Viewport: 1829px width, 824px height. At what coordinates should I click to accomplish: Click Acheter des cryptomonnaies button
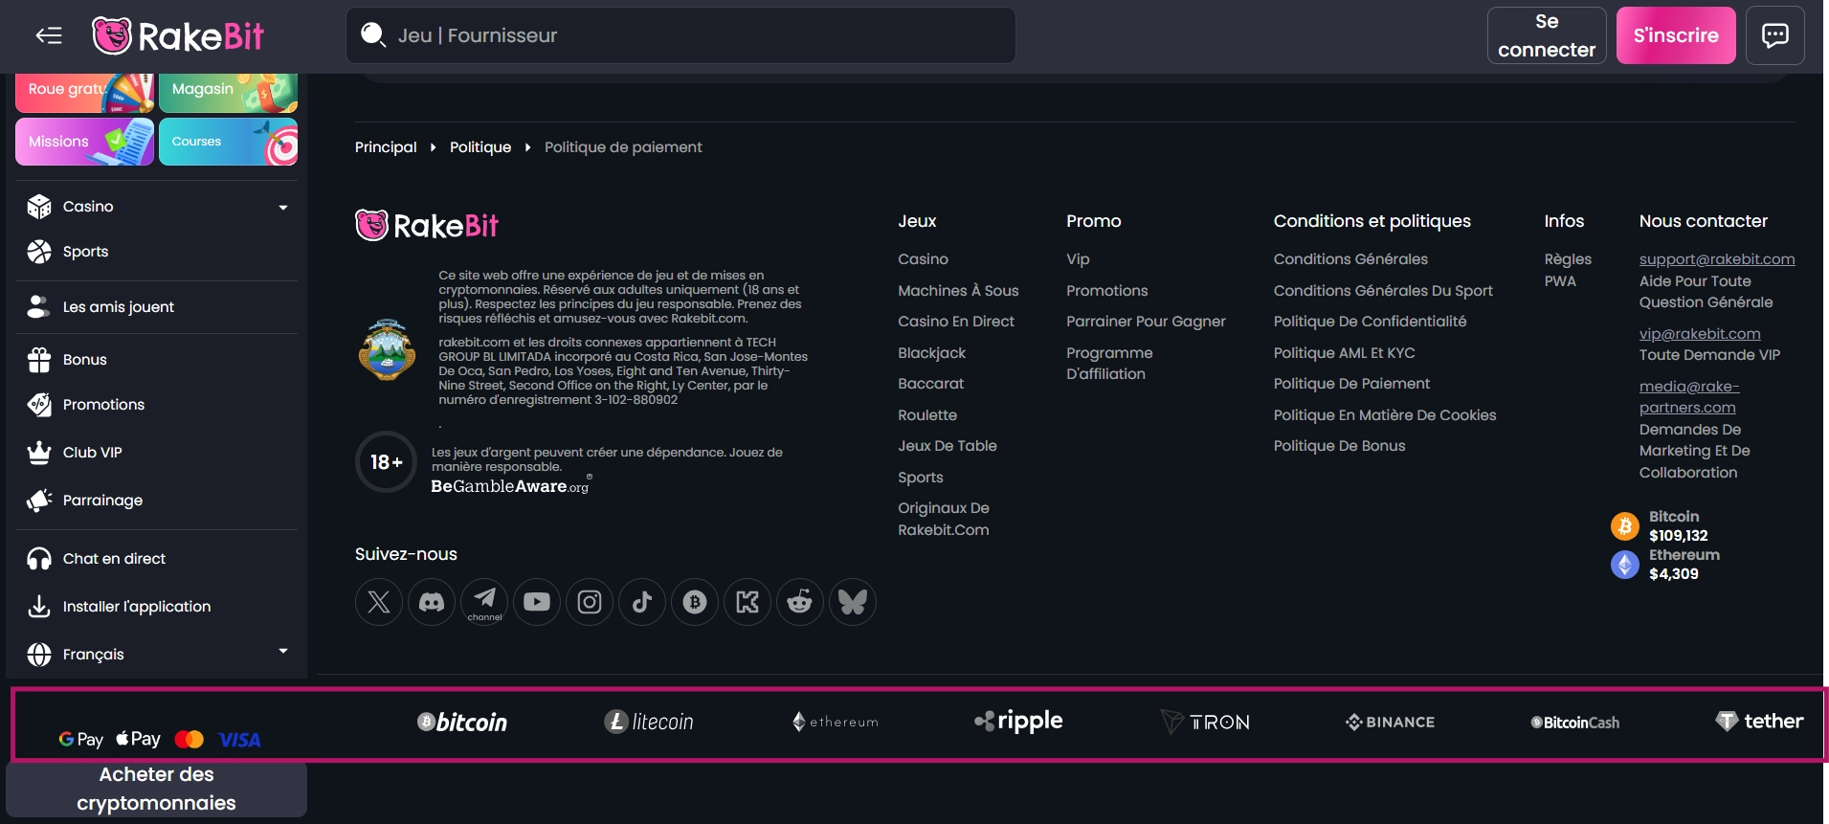(x=157, y=789)
